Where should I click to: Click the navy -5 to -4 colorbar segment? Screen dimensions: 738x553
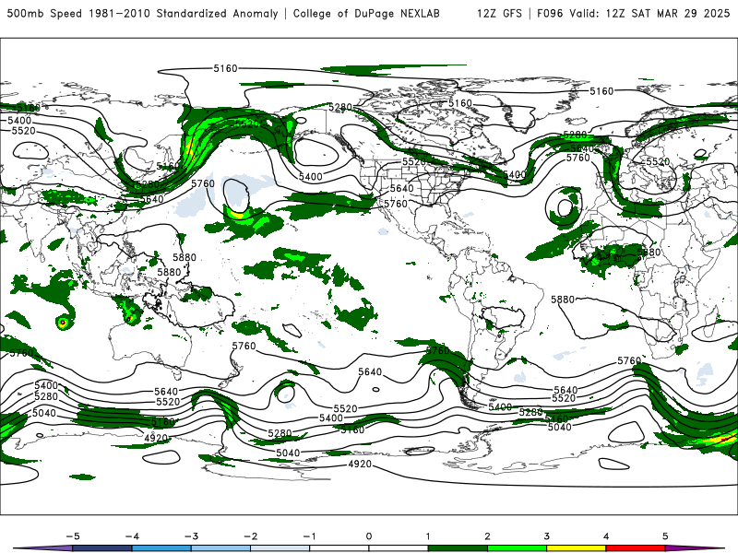point(102,548)
